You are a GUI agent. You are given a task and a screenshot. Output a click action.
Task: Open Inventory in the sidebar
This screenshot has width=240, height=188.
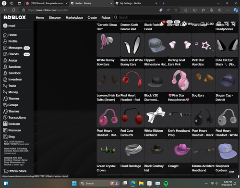(12, 79)
